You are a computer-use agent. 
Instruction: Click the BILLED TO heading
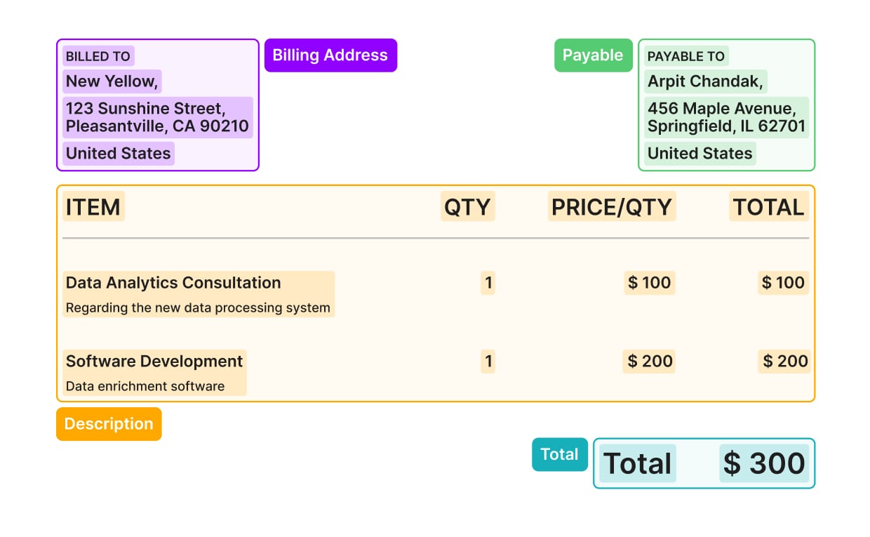click(98, 56)
